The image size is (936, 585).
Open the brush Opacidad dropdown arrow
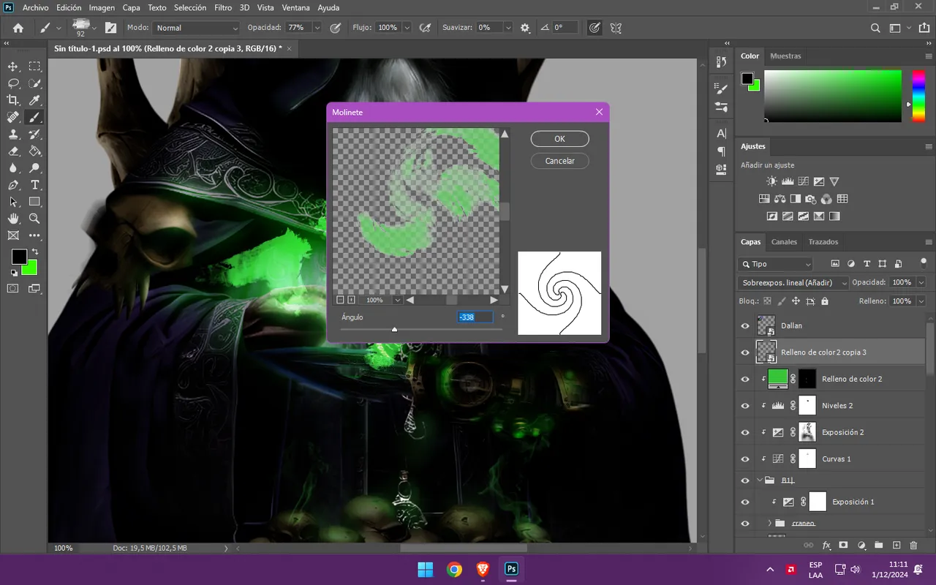[317, 28]
